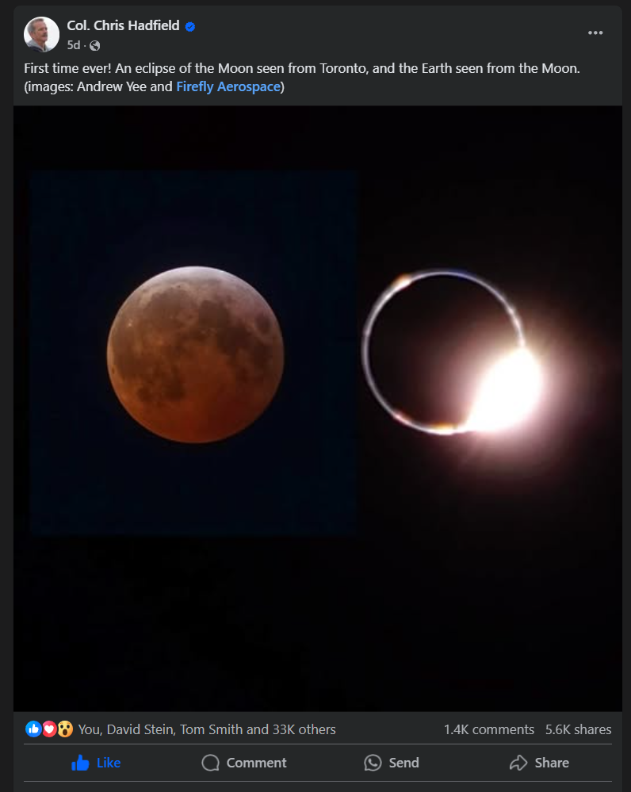Click the Share arrow icon

(518, 763)
